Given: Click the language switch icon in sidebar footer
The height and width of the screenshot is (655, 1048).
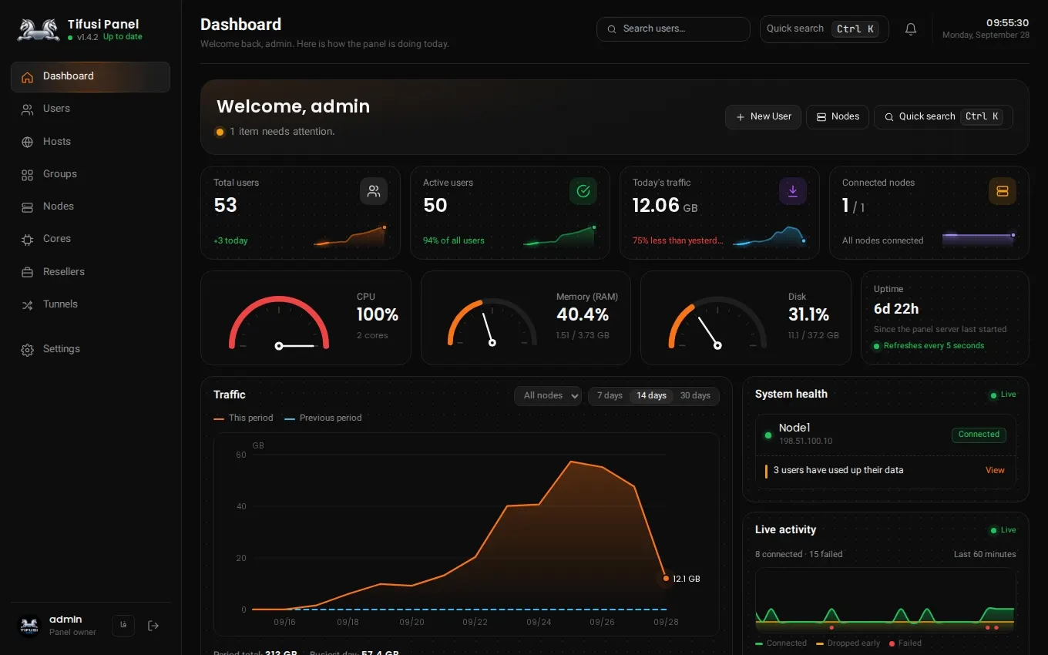Looking at the screenshot, I should coord(123,626).
